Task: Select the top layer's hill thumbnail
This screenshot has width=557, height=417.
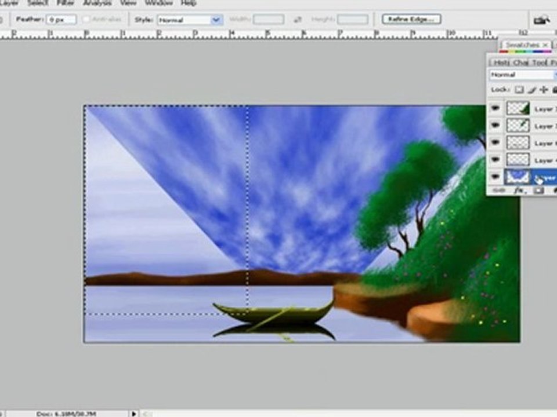Action: pos(518,108)
